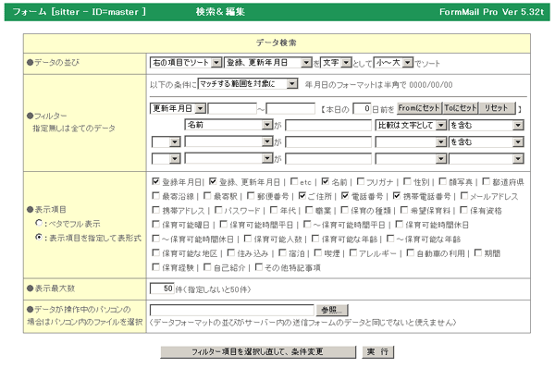Open the 右の項目でソート dropdown
Viewport: 555px width, 368px height.
pos(186,63)
